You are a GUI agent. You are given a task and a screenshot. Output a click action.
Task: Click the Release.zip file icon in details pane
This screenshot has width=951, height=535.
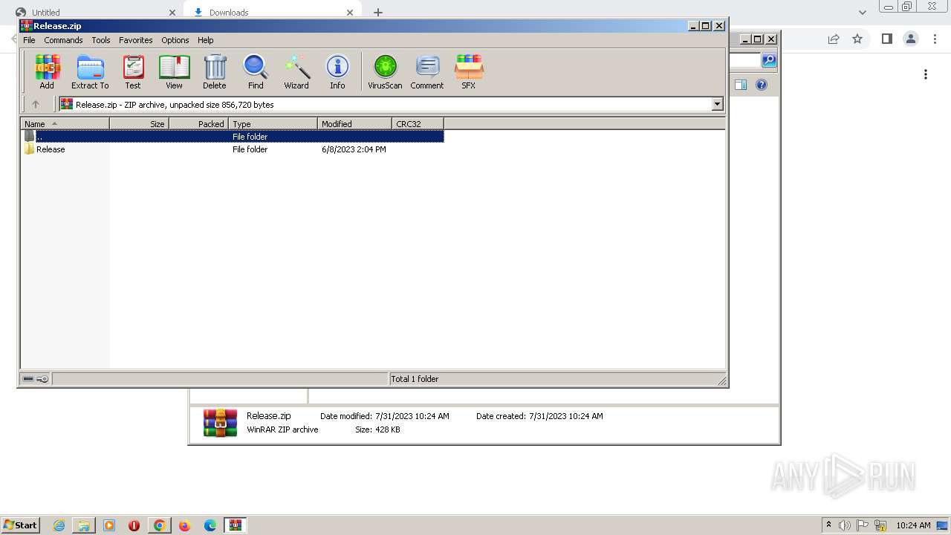click(x=221, y=423)
